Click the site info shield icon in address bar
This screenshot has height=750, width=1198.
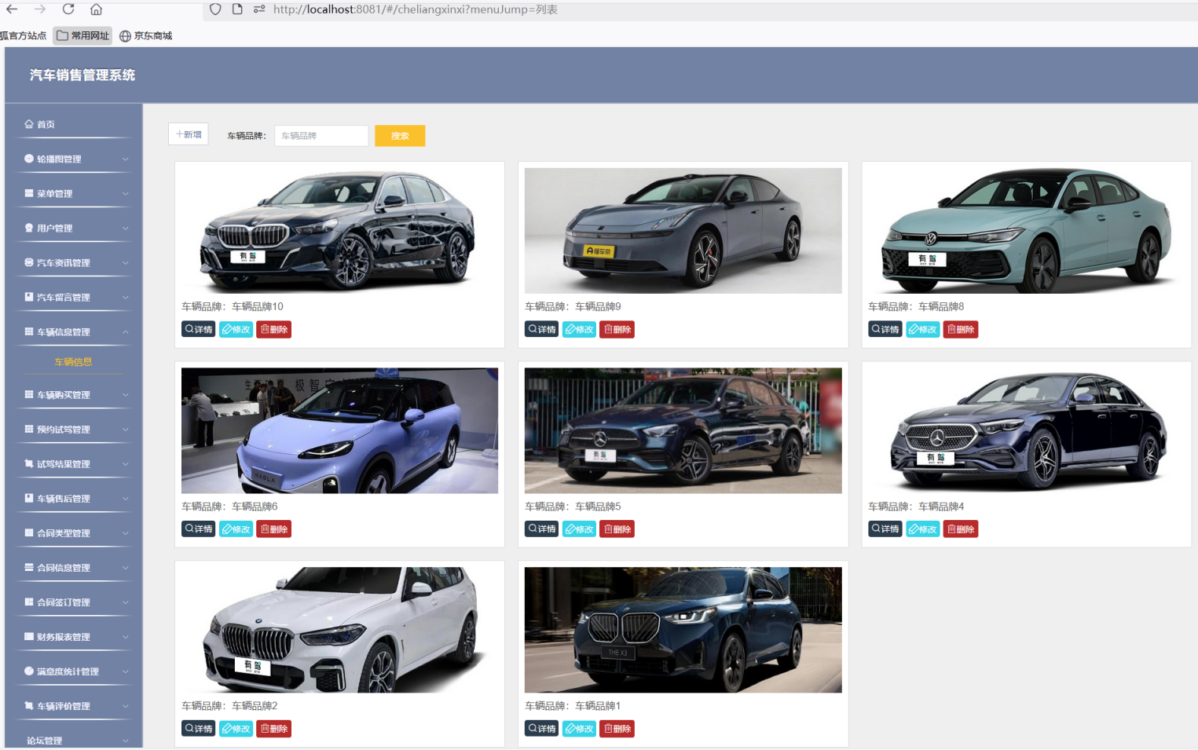click(x=215, y=9)
